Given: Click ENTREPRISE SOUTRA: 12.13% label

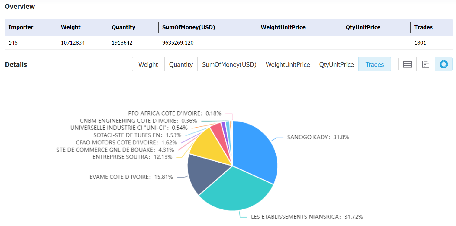Looking at the screenshot, I should (x=132, y=157).
